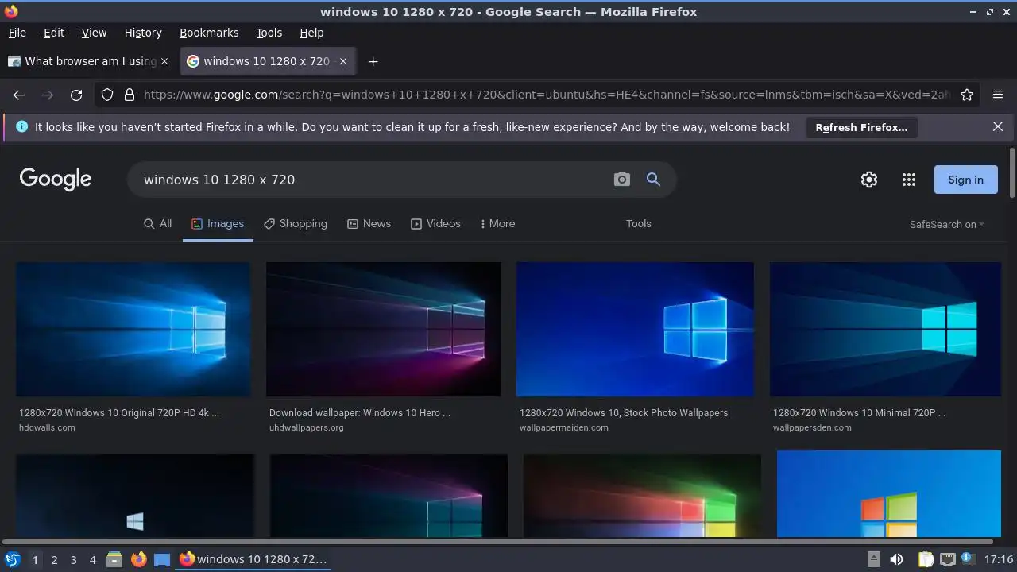The image size is (1017, 572).
Task: Open a new browser tab
Action: coord(373,61)
